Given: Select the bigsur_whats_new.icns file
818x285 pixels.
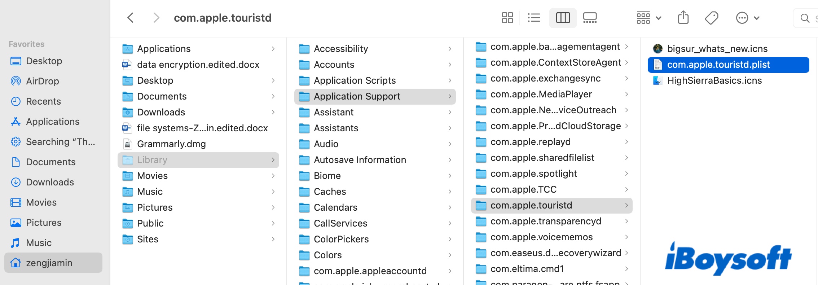Looking at the screenshot, I should click(x=717, y=49).
